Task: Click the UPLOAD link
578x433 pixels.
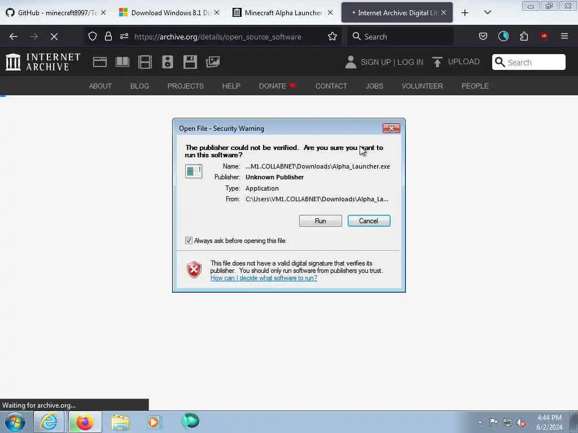Action: tap(464, 61)
